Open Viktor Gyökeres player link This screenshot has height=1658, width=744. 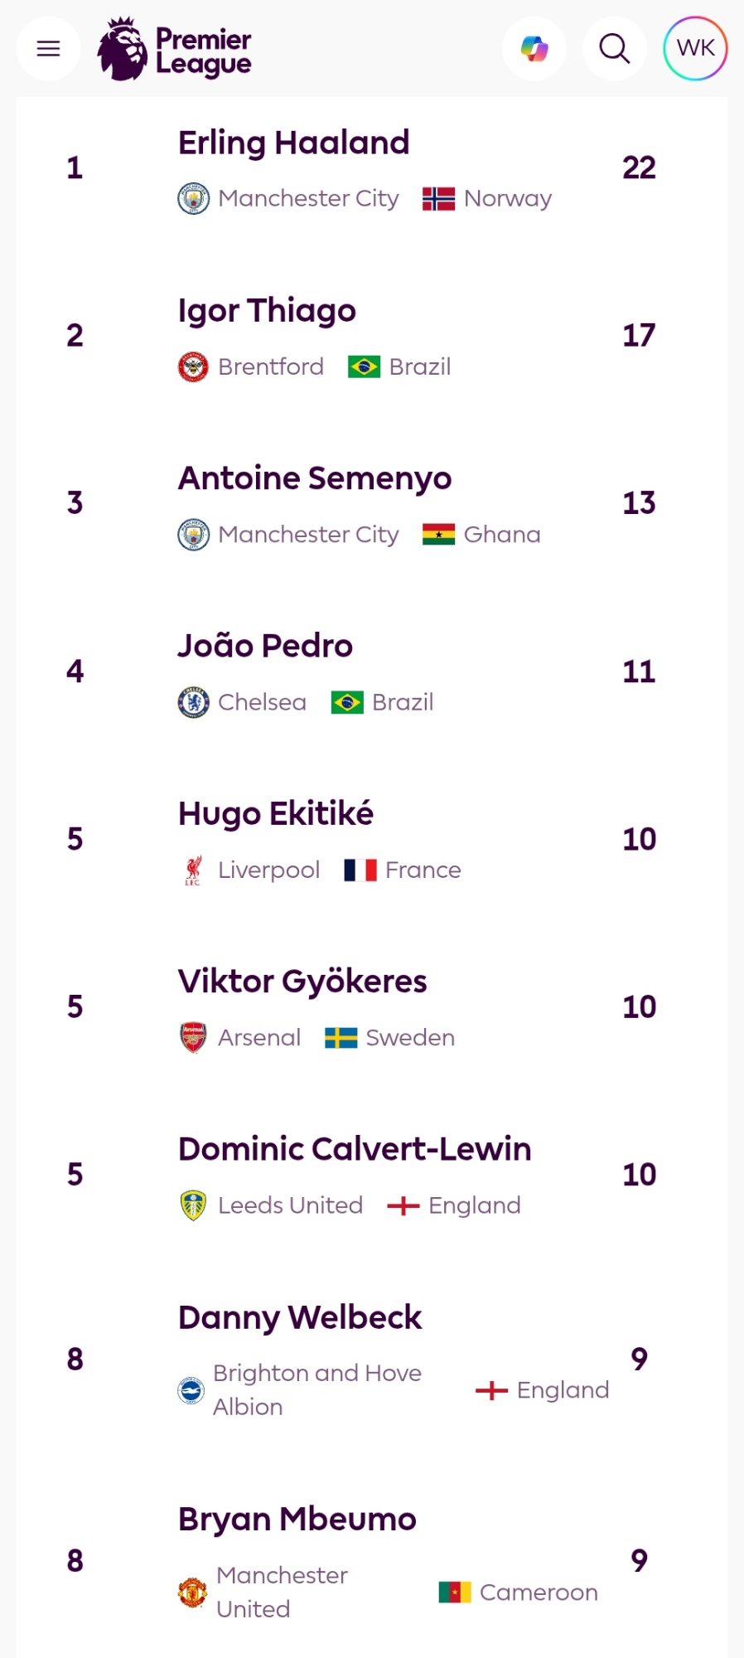[302, 982]
